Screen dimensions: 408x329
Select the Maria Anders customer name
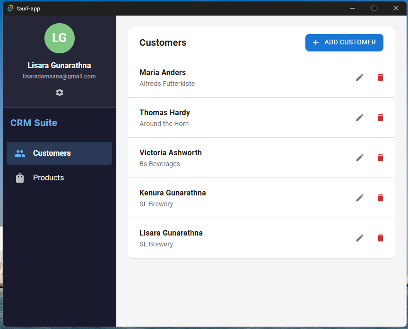(163, 73)
